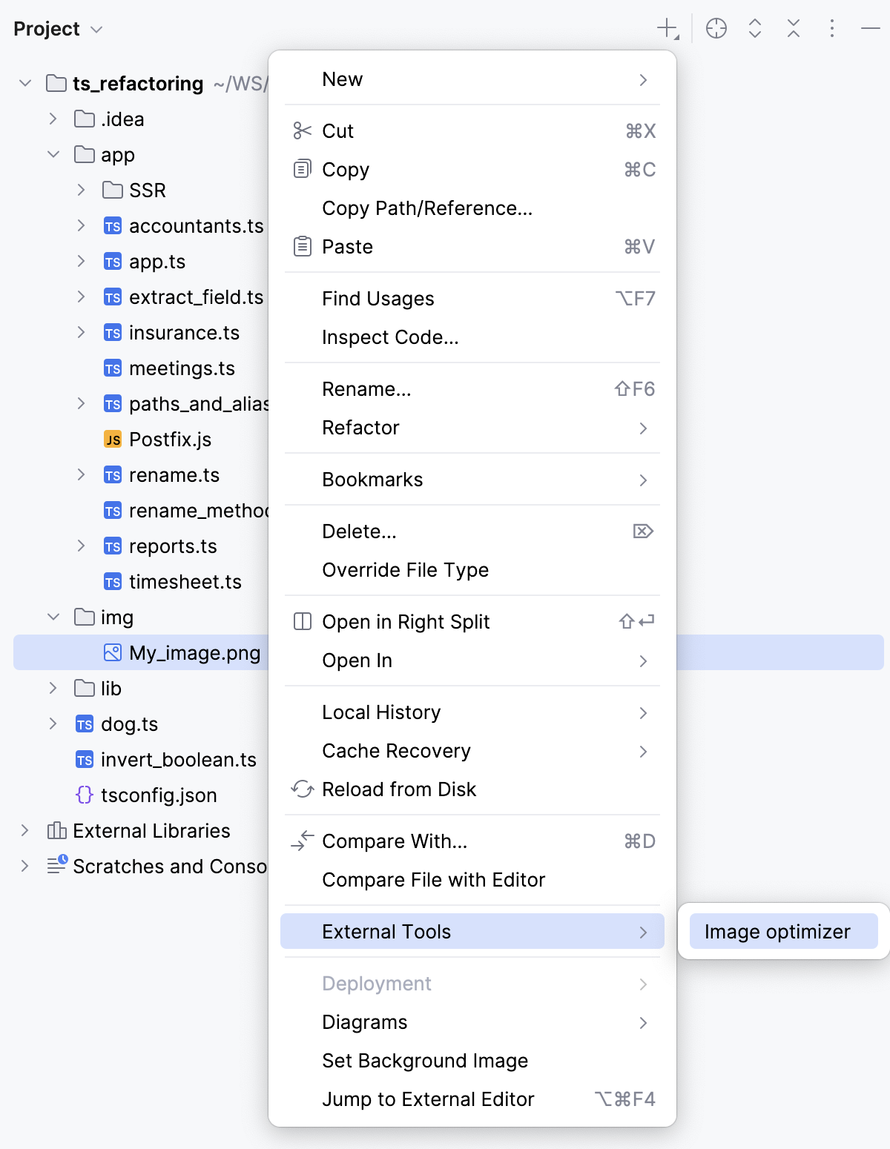Click the Reload from Disk refresh icon

pyautogui.click(x=301, y=789)
